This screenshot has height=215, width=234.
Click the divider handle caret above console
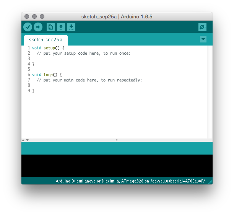[117, 140]
